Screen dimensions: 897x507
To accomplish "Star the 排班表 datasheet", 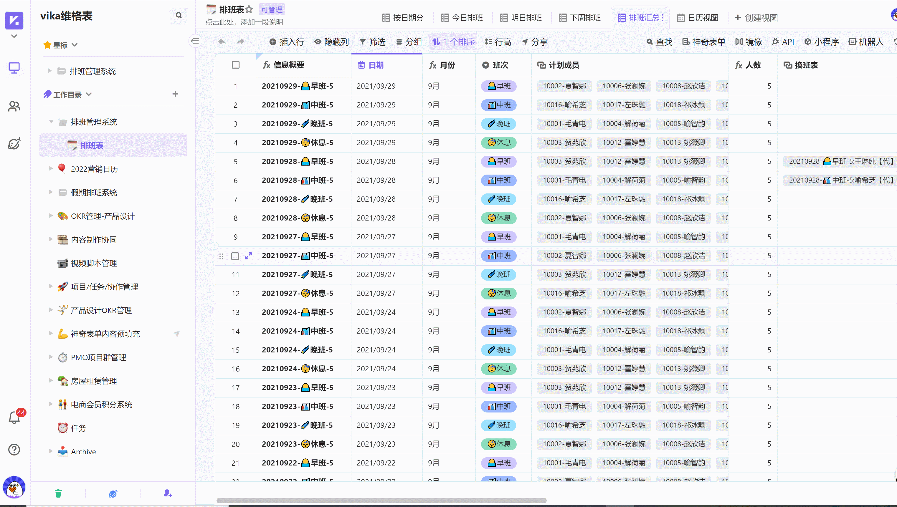I will point(249,9).
